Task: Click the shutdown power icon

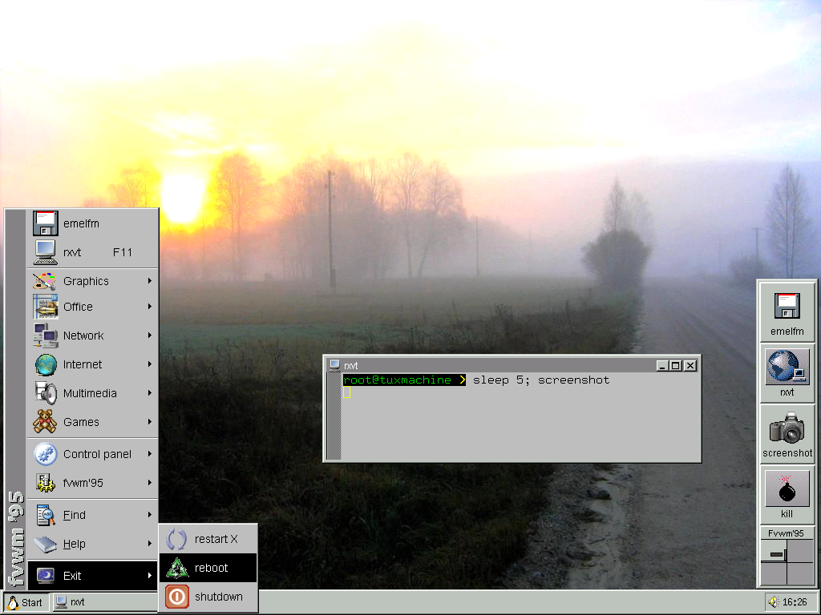Action: coord(177,597)
